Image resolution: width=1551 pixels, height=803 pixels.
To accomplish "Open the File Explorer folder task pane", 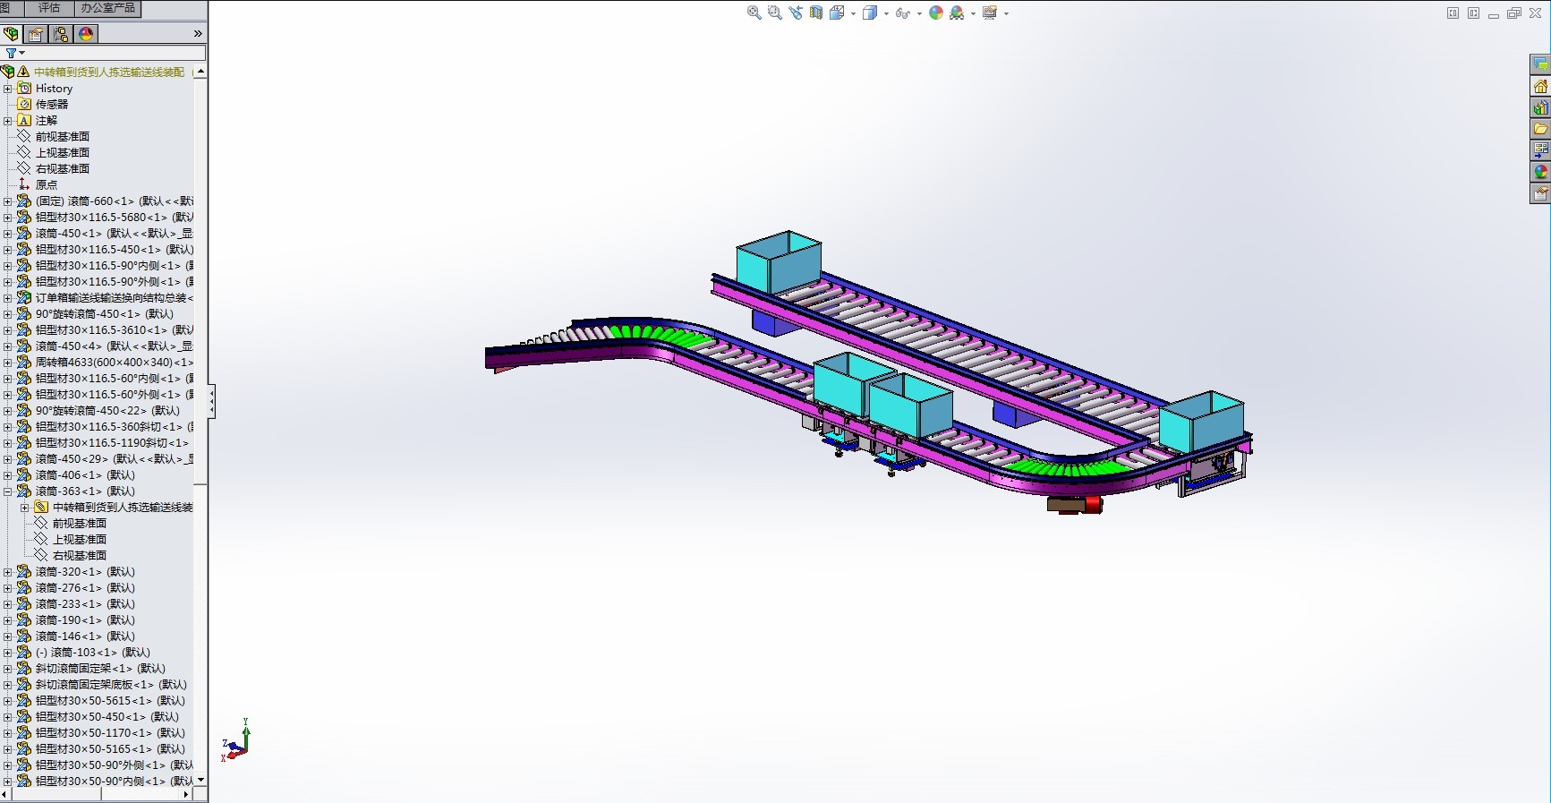I will coord(1540,129).
